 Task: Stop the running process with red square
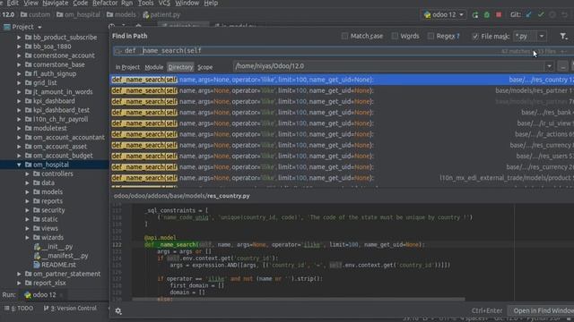pos(499,15)
